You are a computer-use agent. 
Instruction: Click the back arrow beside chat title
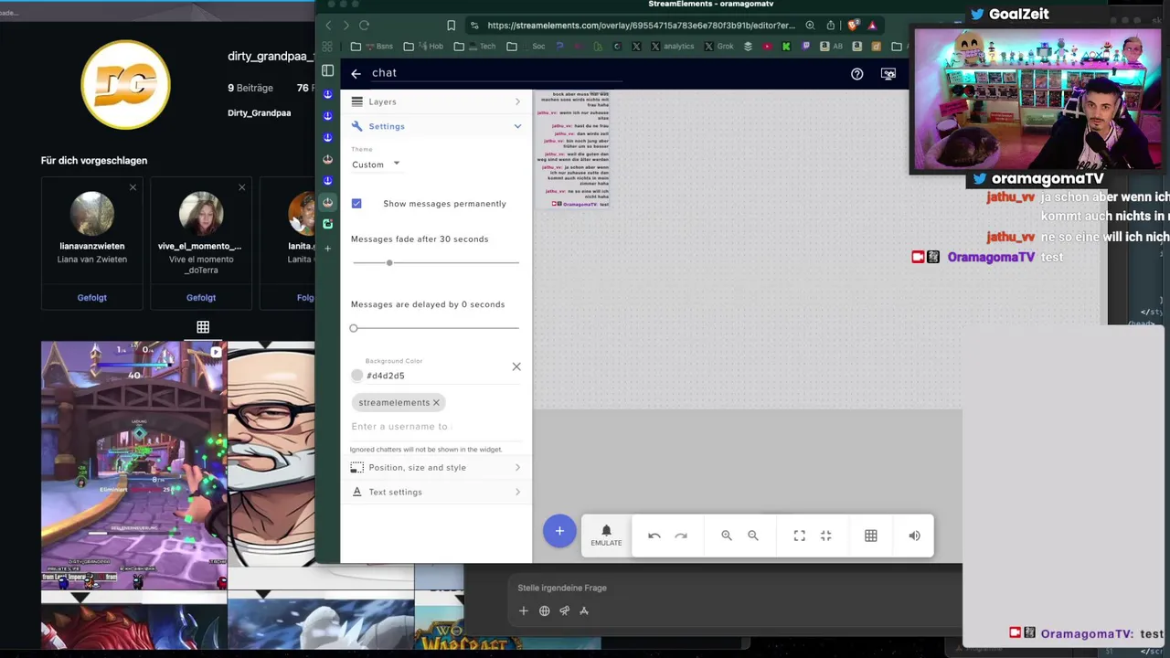coord(356,73)
